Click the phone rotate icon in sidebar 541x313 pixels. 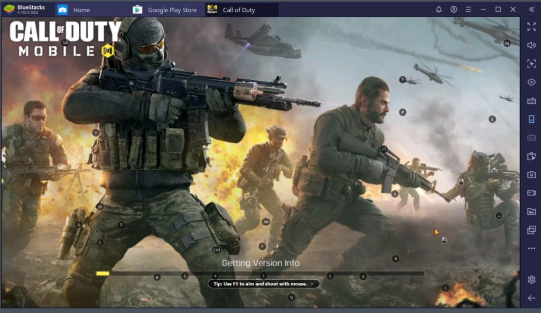[x=531, y=119]
